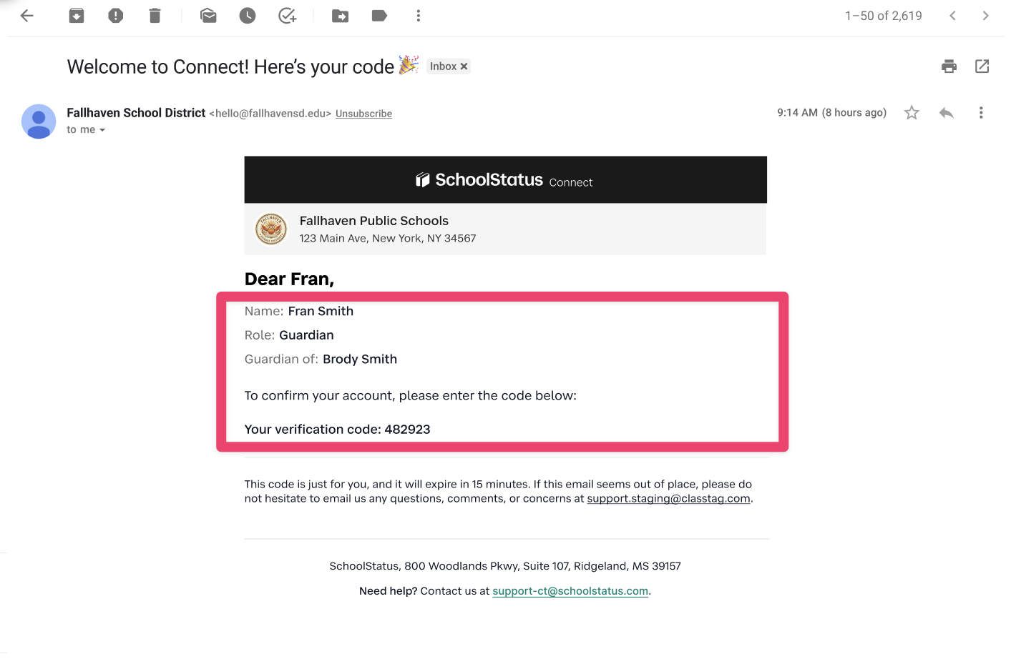The height and width of the screenshot is (669, 1016).
Task: Open more options in top toolbar
Action: 419,16
